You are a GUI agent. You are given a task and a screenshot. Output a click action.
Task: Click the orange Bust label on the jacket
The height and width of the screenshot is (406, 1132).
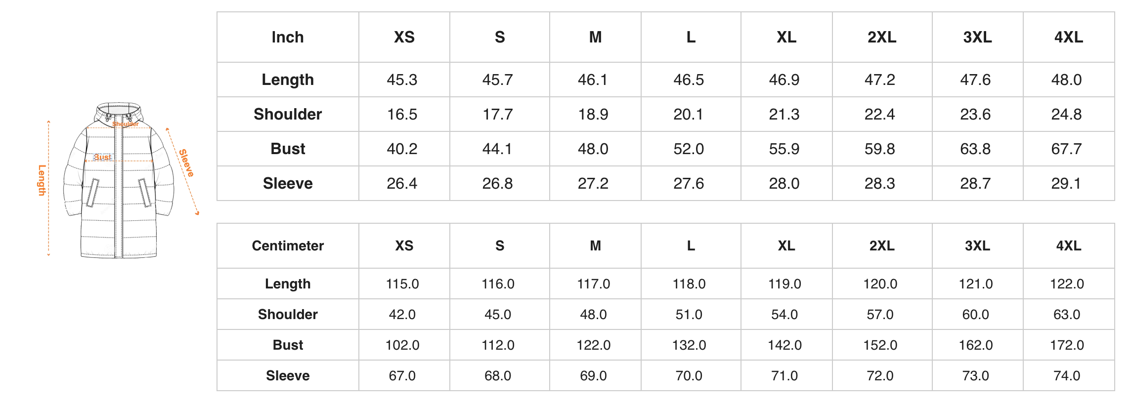pos(103,157)
